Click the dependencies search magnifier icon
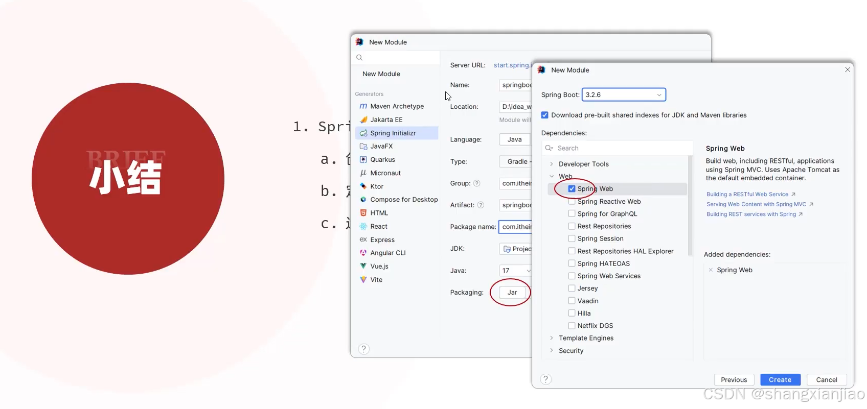The image size is (867, 409). pos(549,148)
